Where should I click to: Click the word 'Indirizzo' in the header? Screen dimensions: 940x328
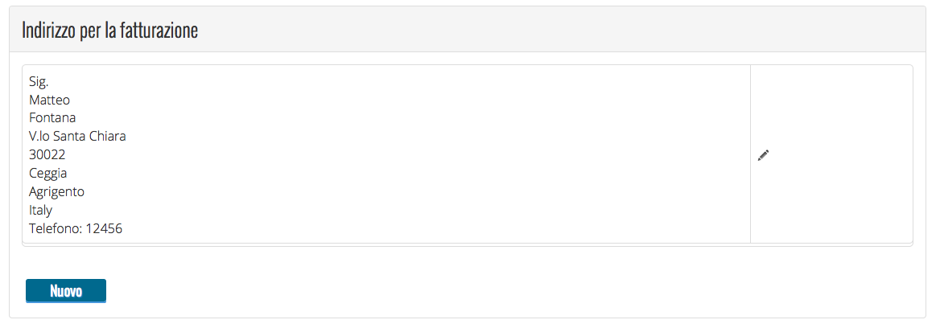click(x=50, y=31)
